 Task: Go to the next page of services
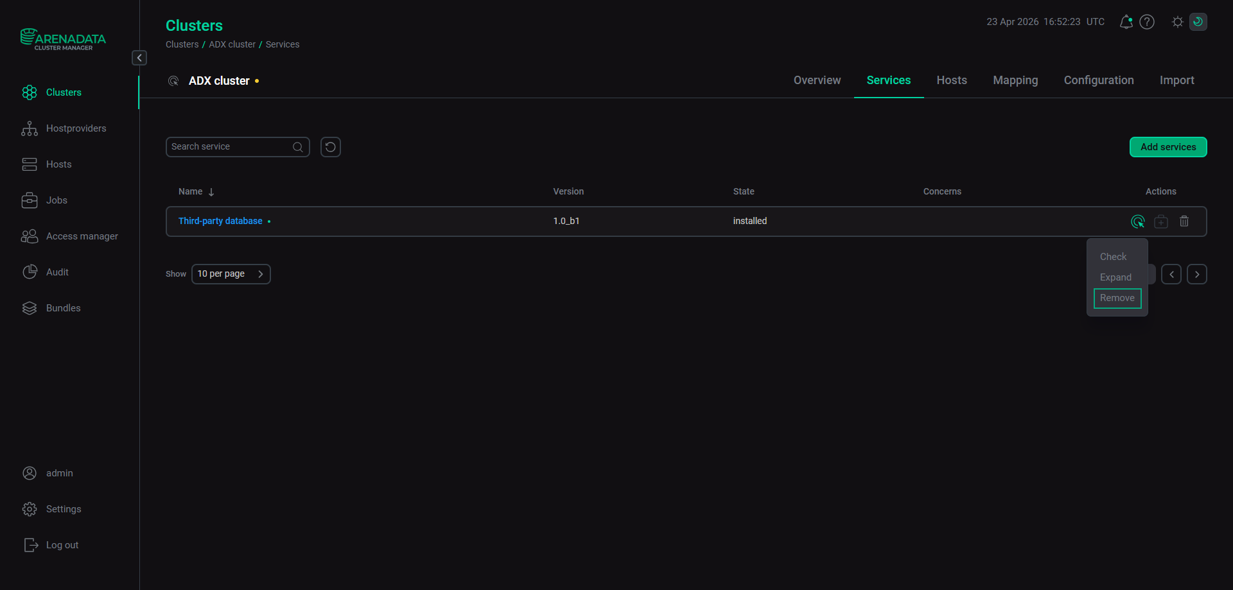coord(1197,274)
